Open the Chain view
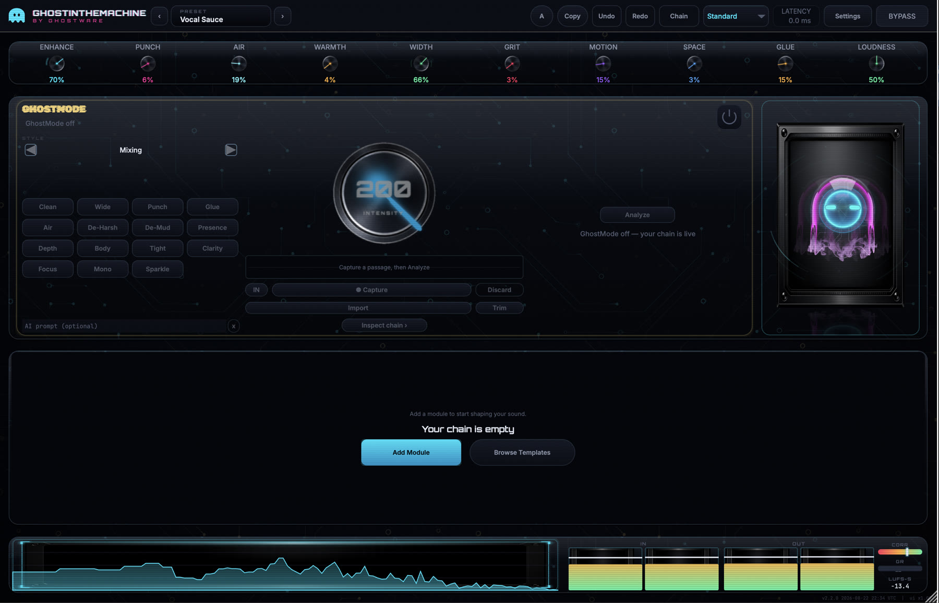 tap(679, 16)
